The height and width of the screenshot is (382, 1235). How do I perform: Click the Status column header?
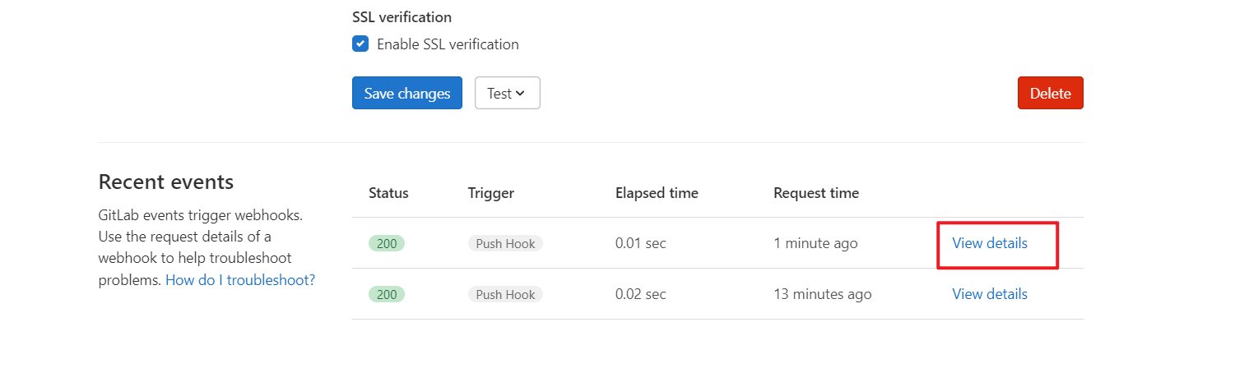[x=388, y=193]
